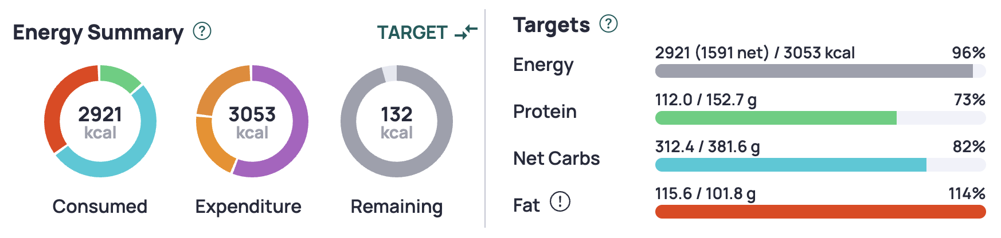Click the arrows icon beside TARGET
This screenshot has height=238, width=1001.
(466, 32)
